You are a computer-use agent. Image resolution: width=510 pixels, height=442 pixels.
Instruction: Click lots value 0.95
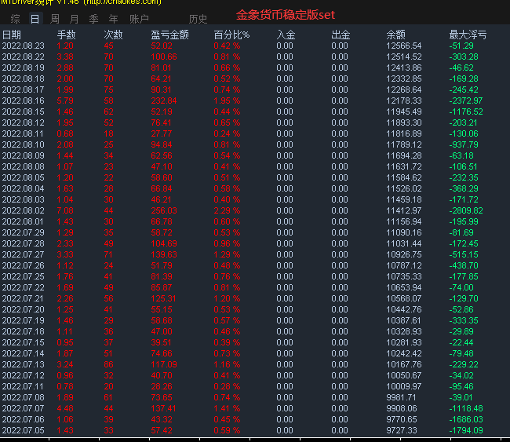coord(65,343)
